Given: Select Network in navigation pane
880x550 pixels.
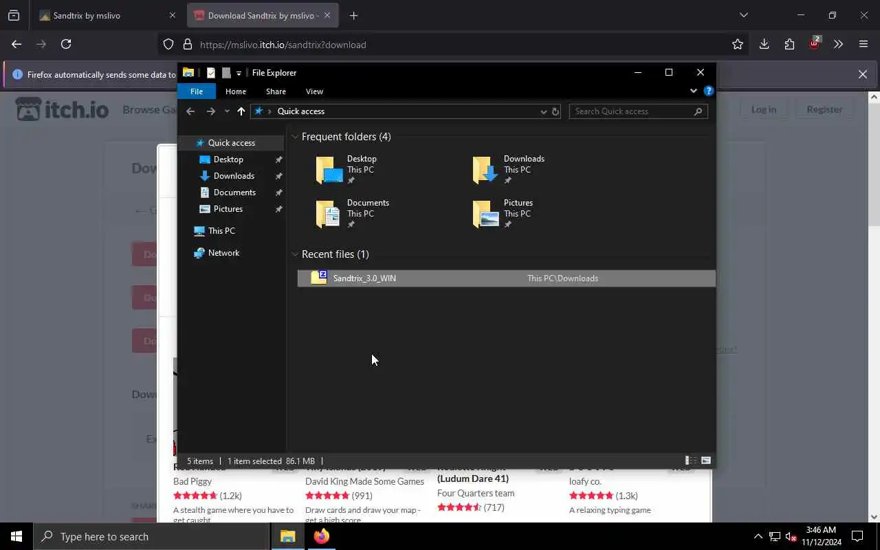Looking at the screenshot, I should coord(223,253).
